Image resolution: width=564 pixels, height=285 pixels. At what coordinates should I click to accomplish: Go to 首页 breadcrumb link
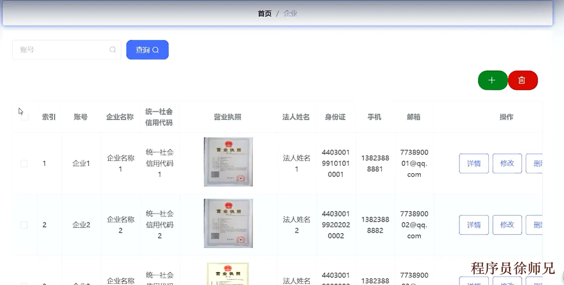pyautogui.click(x=265, y=13)
